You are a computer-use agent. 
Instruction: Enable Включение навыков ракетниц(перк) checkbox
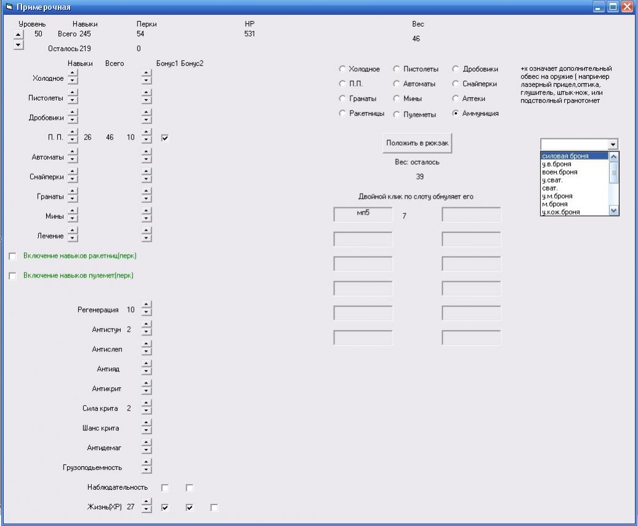coord(12,256)
